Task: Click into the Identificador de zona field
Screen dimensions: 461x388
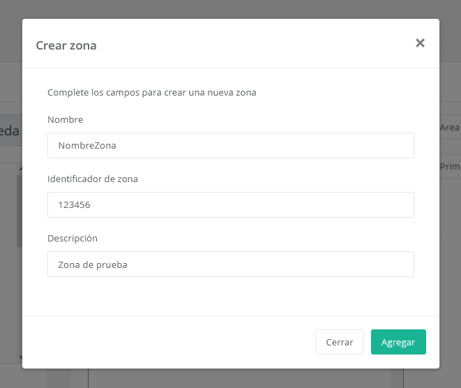Action: tap(230, 205)
